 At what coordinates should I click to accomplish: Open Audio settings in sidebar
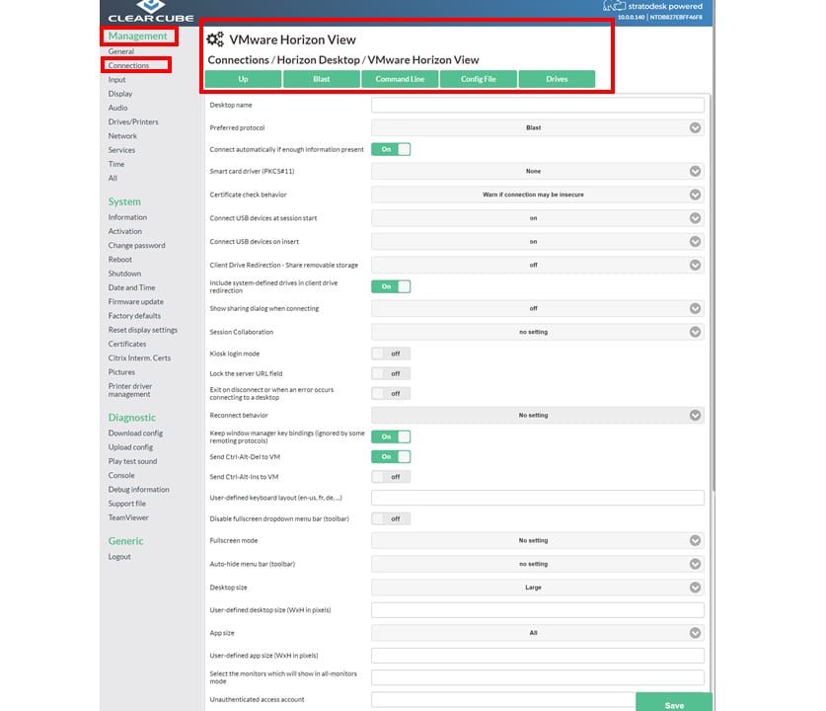(118, 108)
